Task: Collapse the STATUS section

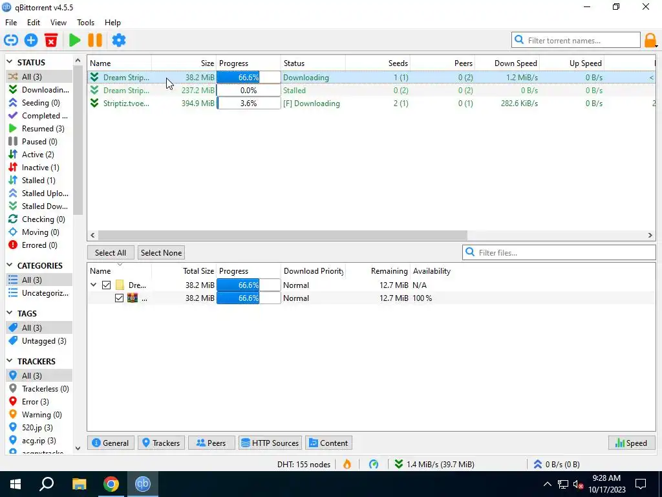Action: 10,62
